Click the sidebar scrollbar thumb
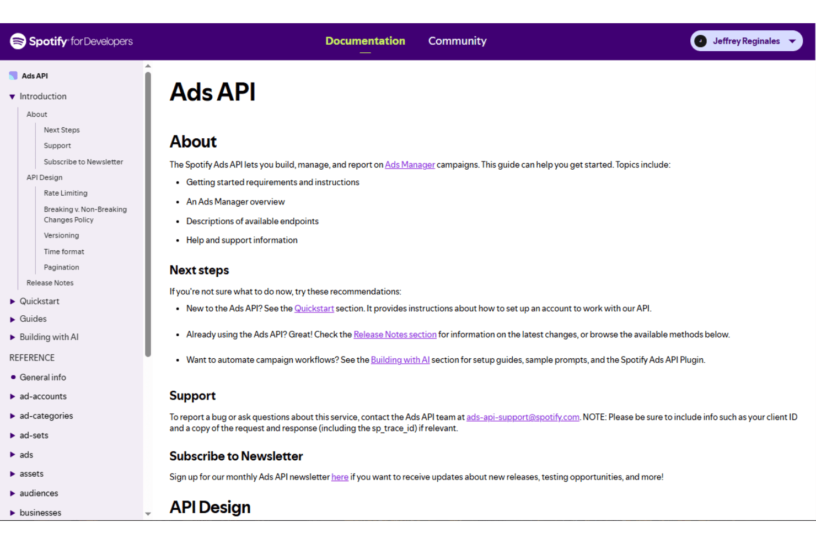Viewport: 816px width, 544px height. 148,214
